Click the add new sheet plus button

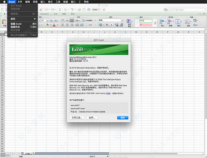(x=34, y=154)
